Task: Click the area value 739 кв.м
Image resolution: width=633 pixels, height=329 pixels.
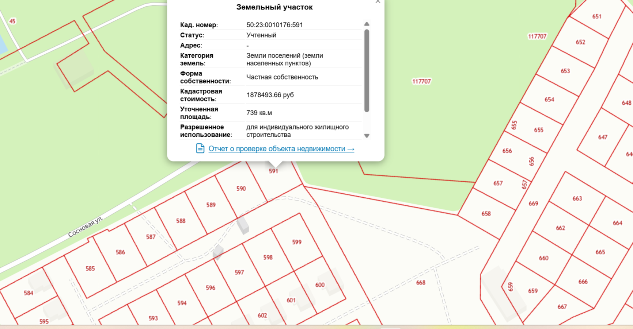Action: (259, 113)
